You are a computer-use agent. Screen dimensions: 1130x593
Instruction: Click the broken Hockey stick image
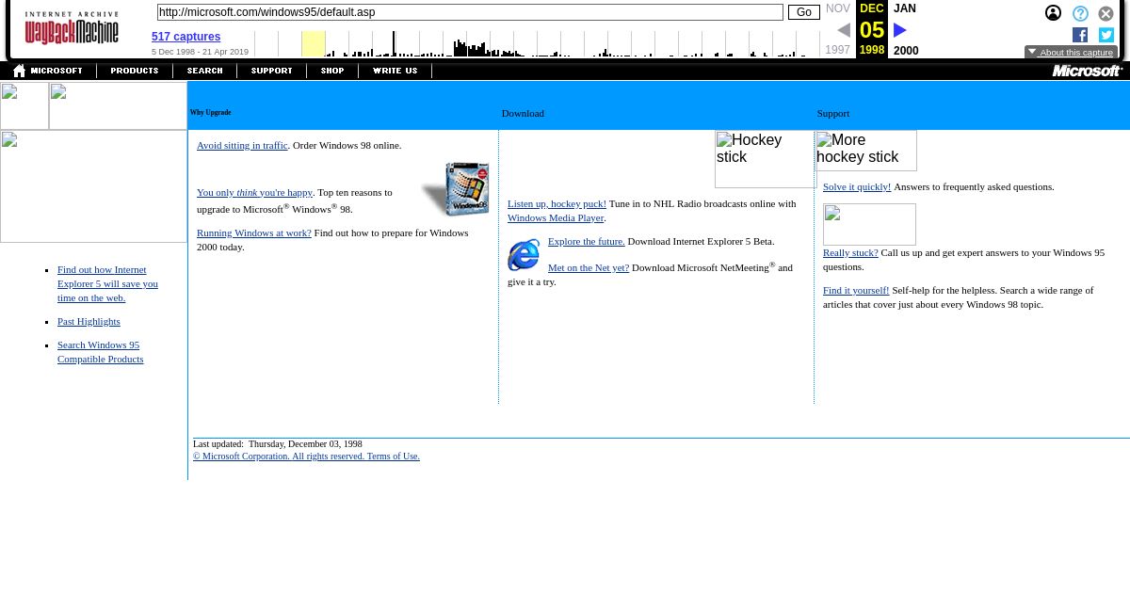[765, 159]
